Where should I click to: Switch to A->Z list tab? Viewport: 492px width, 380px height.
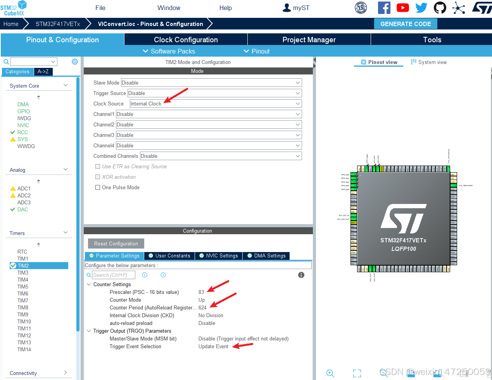pos(43,71)
